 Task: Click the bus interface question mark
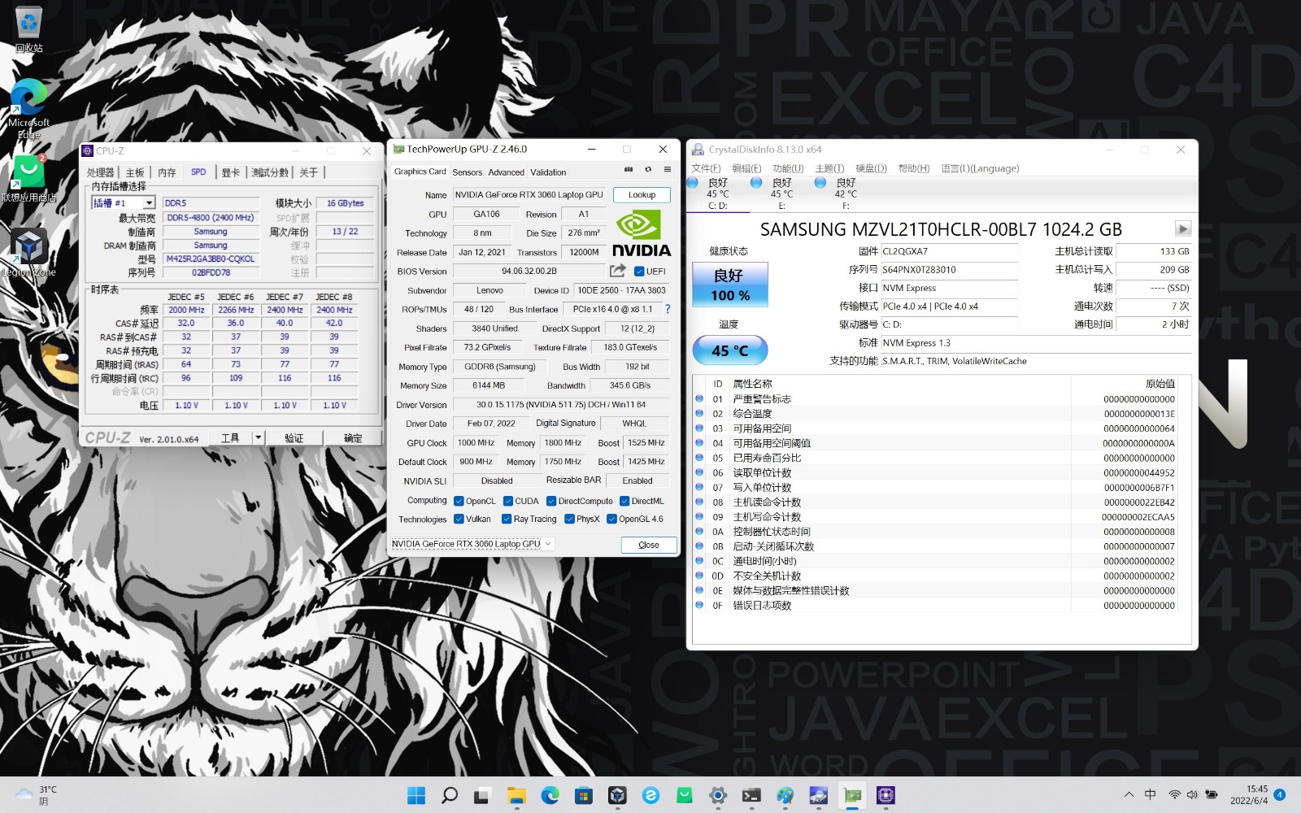(x=668, y=309)
